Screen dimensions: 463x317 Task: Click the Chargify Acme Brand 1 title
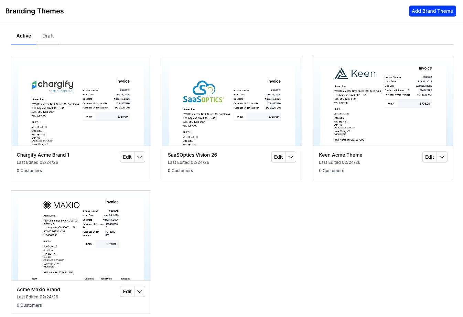click(x=43, y=155)
